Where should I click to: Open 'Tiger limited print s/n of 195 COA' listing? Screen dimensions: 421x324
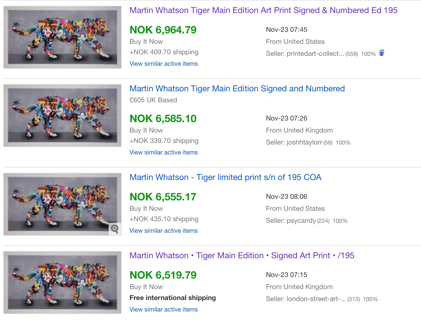[225, 177]
